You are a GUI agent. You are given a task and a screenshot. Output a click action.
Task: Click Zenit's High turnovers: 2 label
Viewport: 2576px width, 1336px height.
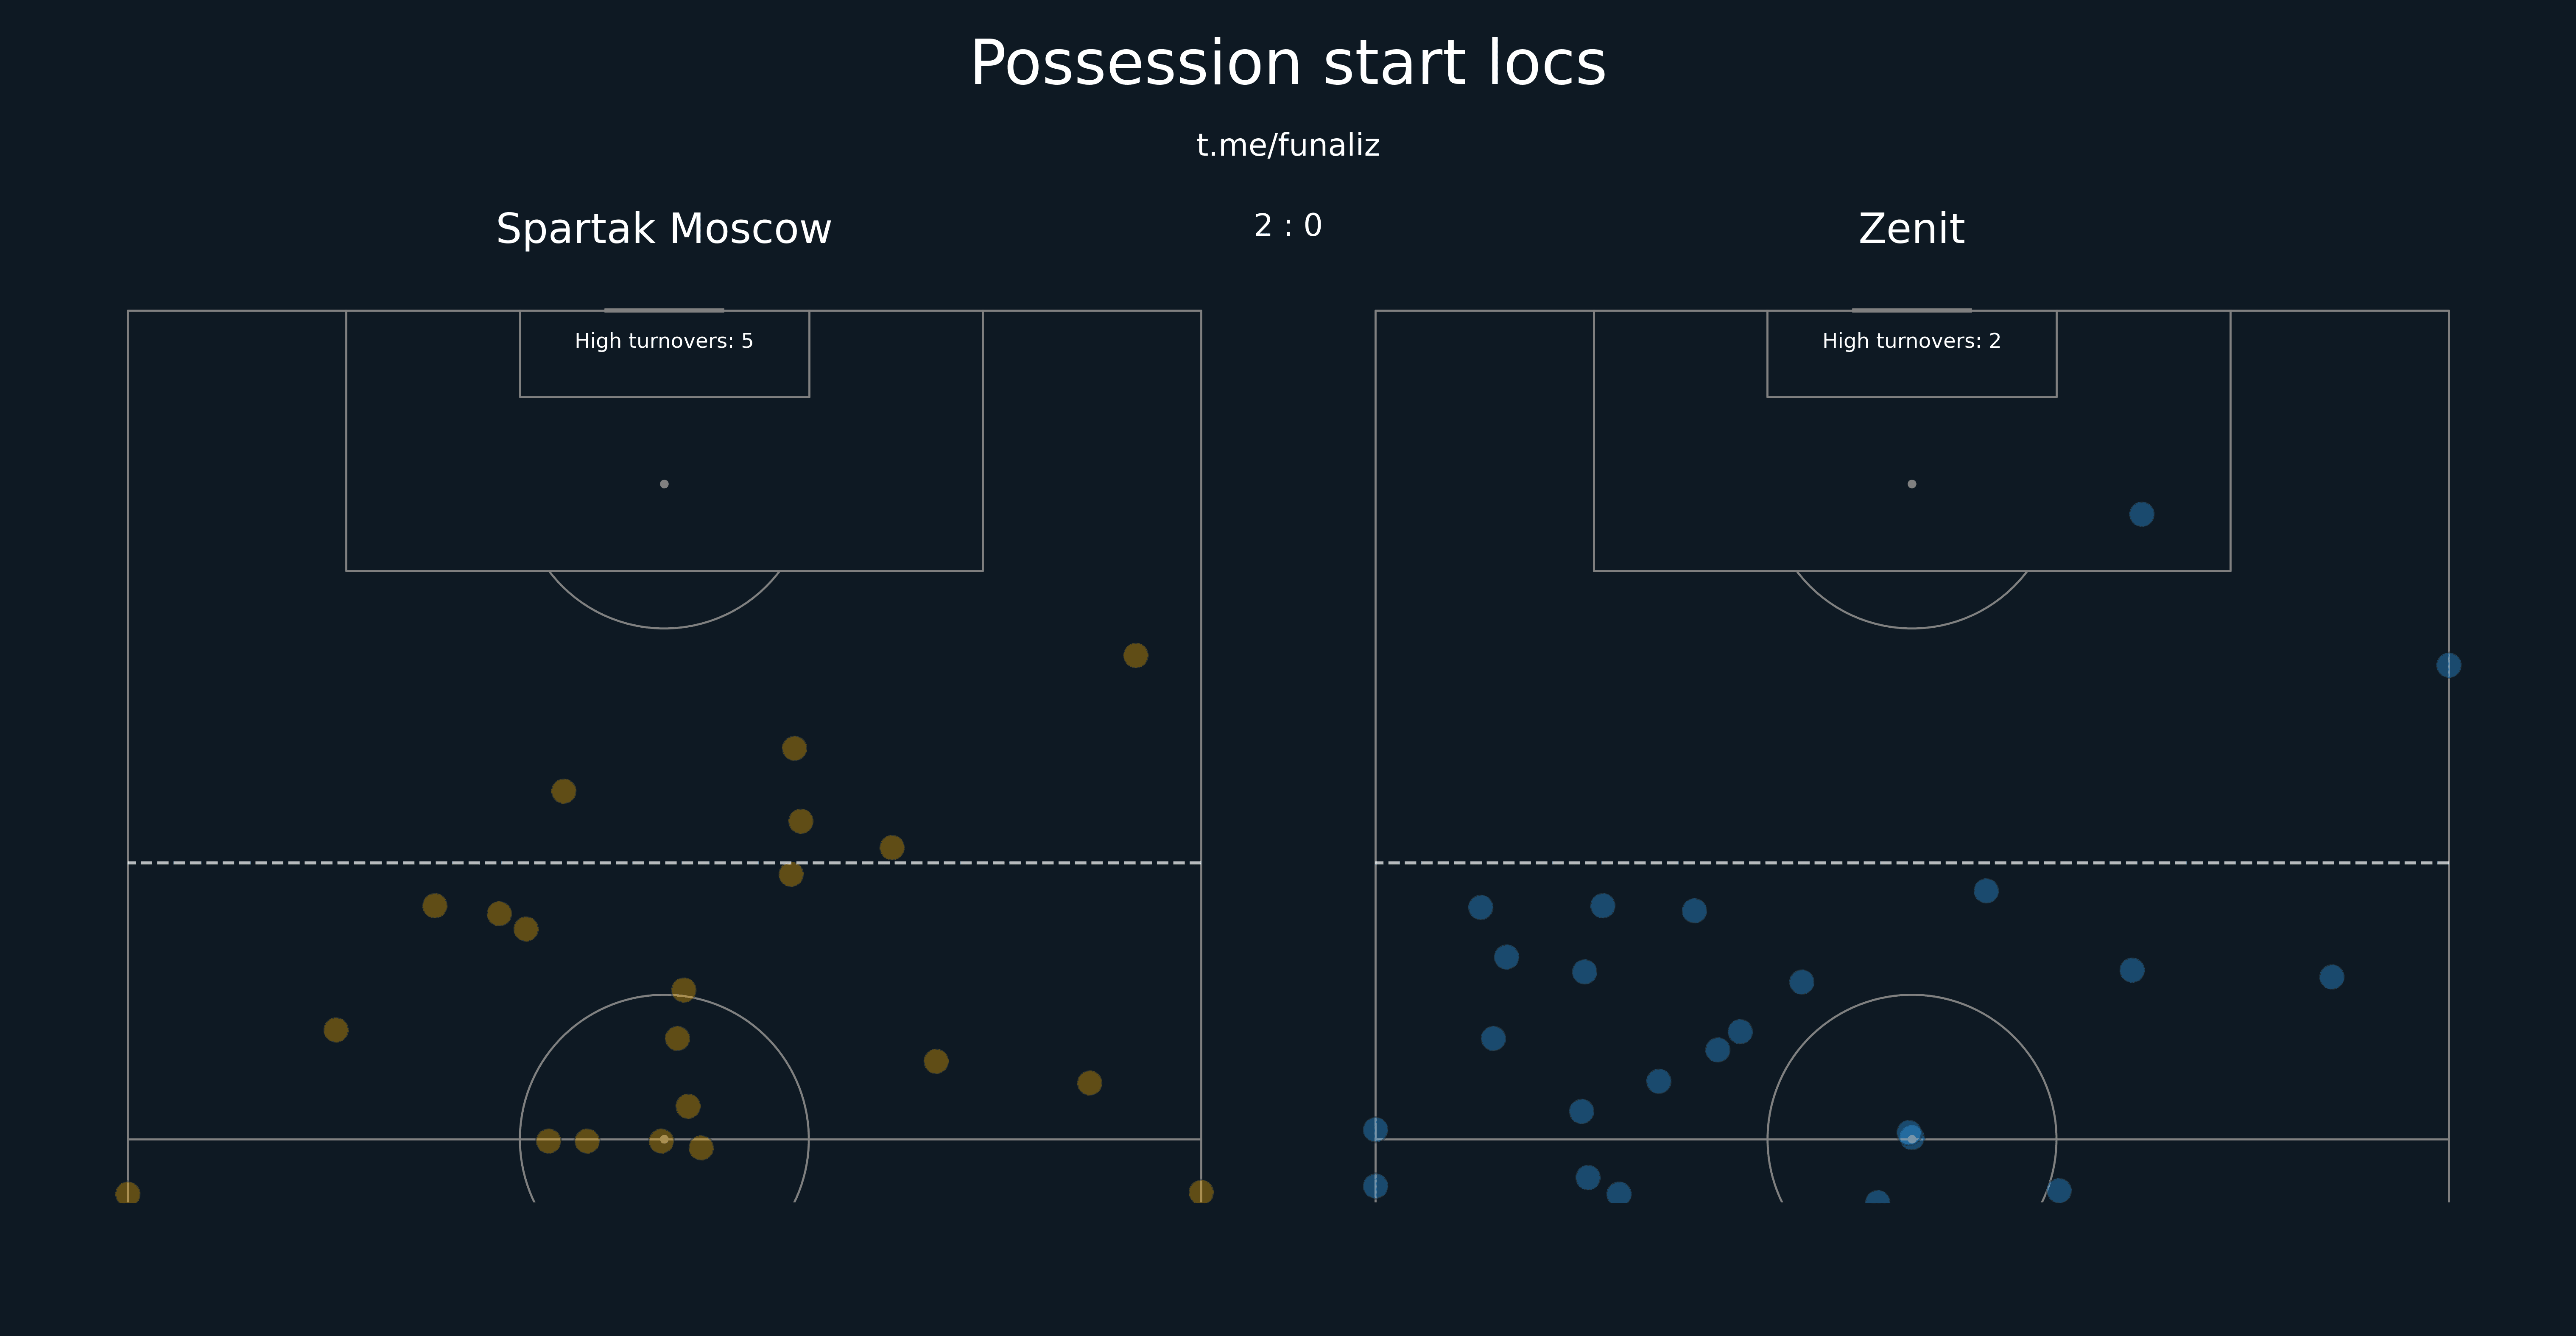[1911, 341]
